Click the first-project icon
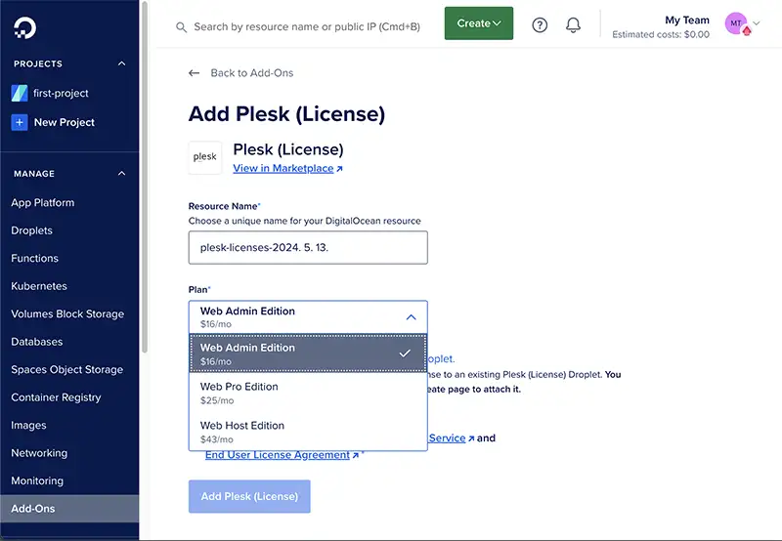Image resolution: width=782 pixels, height=541 pixels. coord(20,93)
